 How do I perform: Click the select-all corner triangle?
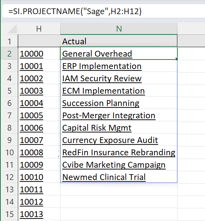click(x=12, y=29)
